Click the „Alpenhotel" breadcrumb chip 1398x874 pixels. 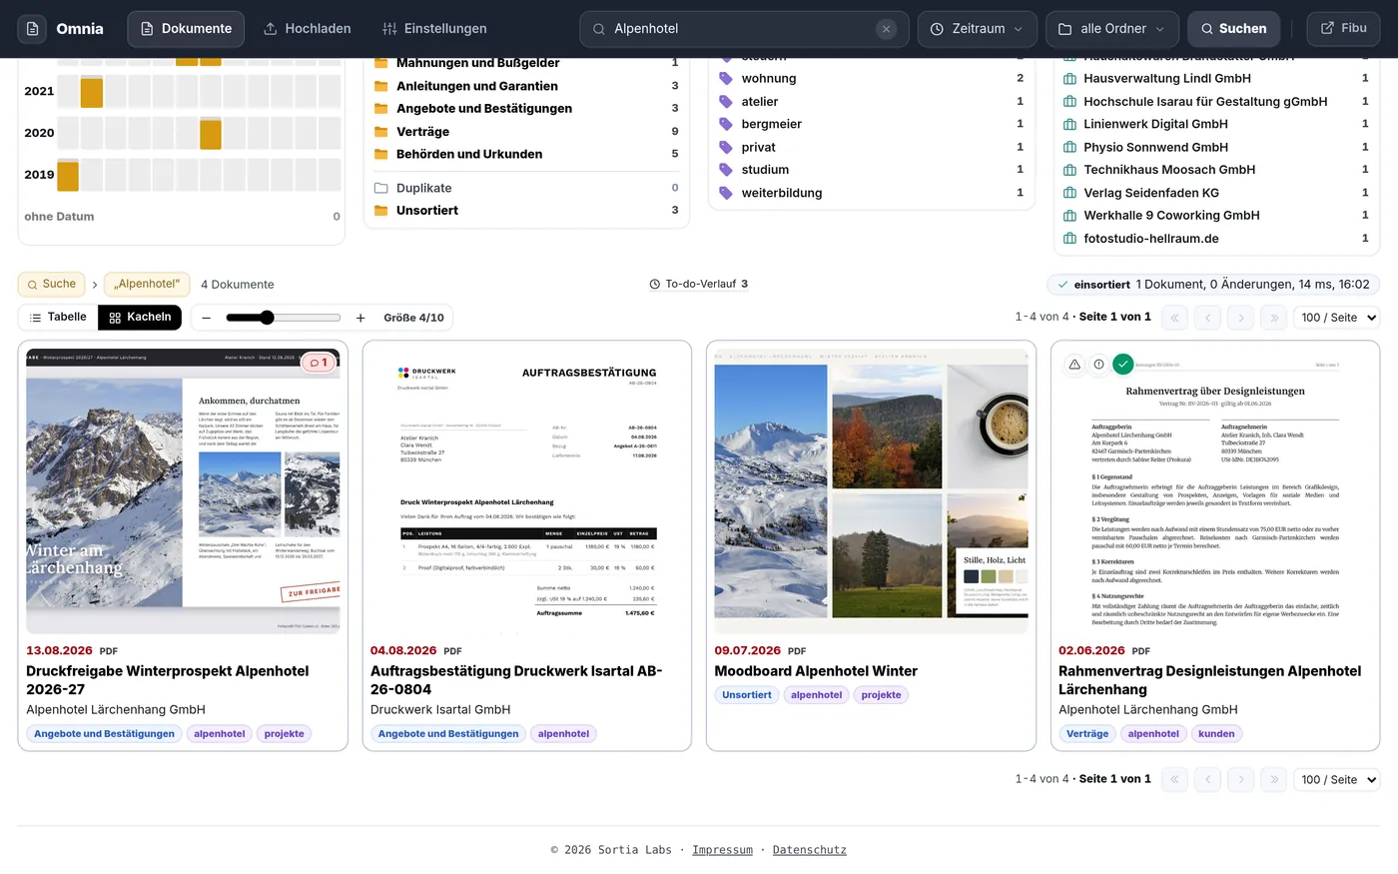(147, 284)
